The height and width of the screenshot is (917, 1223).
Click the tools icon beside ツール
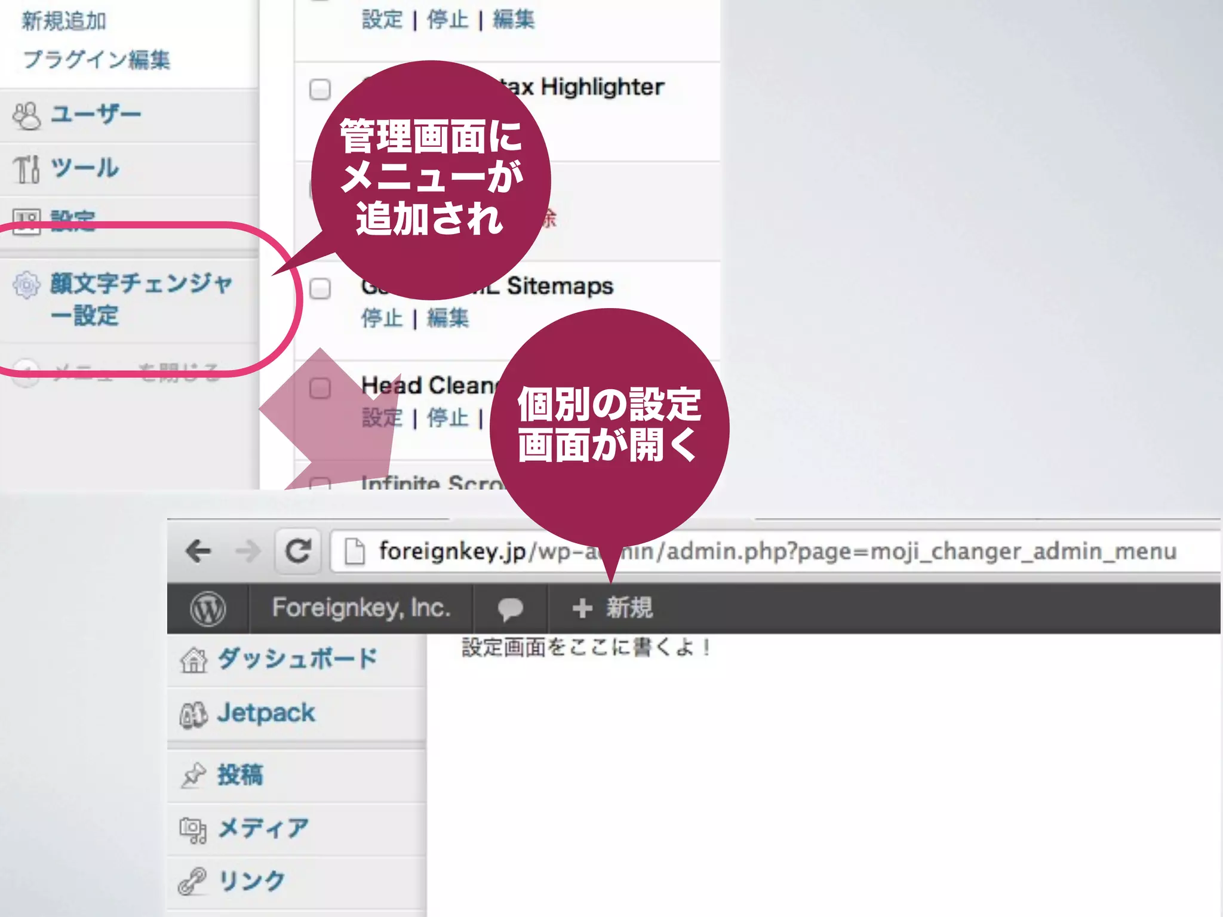(x=26, y=169)
